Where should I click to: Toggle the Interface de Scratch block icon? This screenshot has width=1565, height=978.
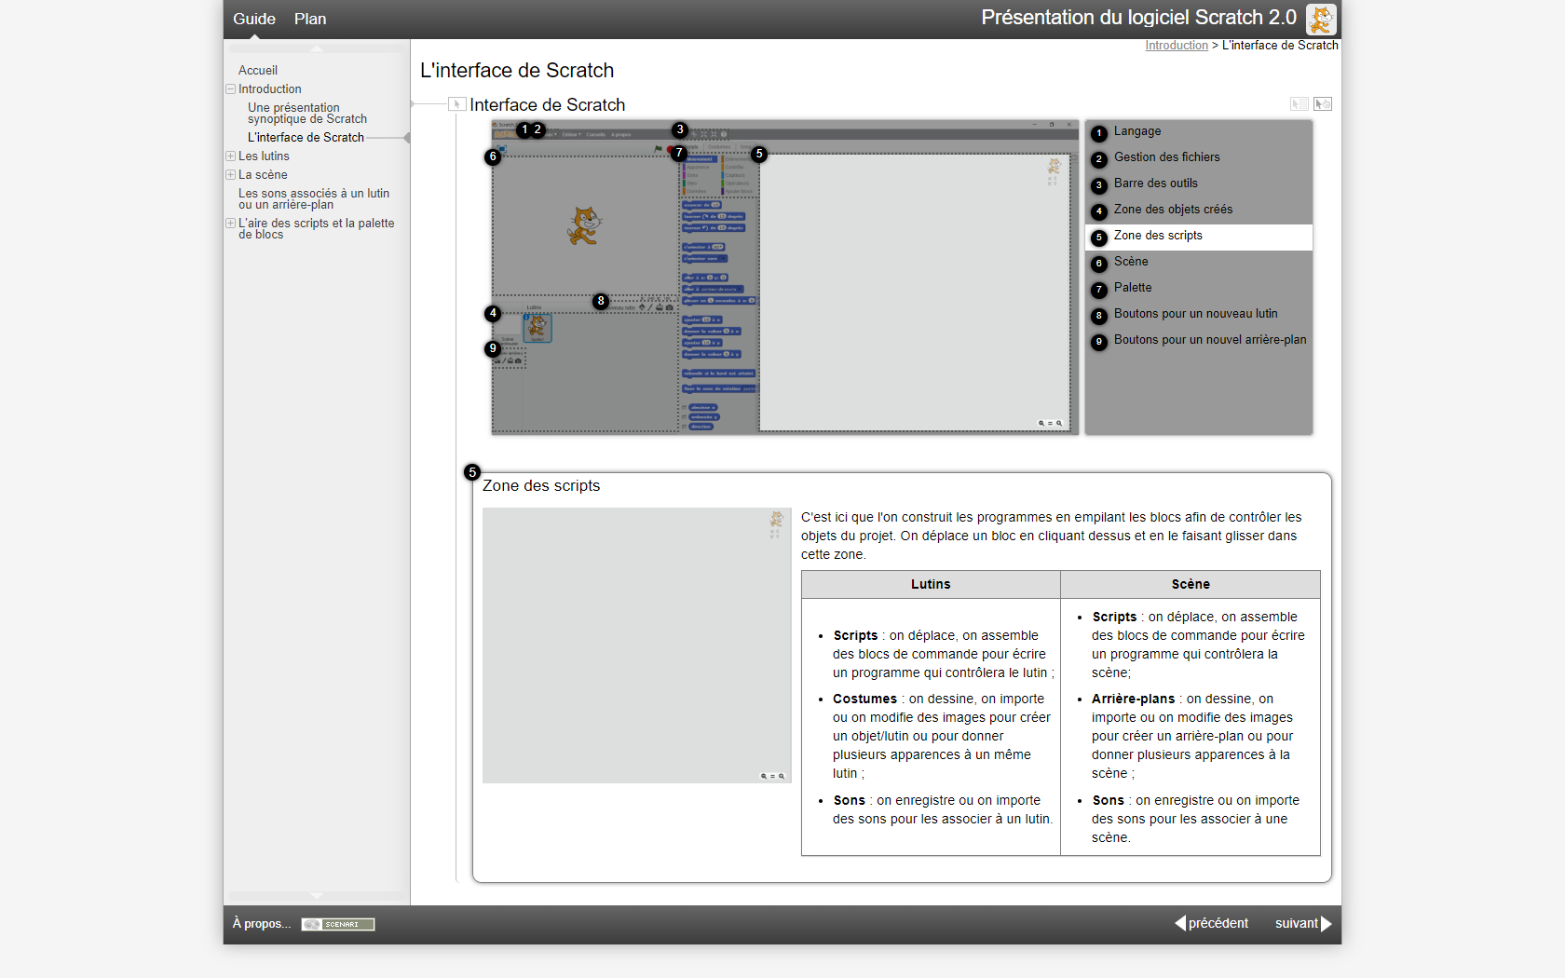pyautogui.click(x=456, y=104)
